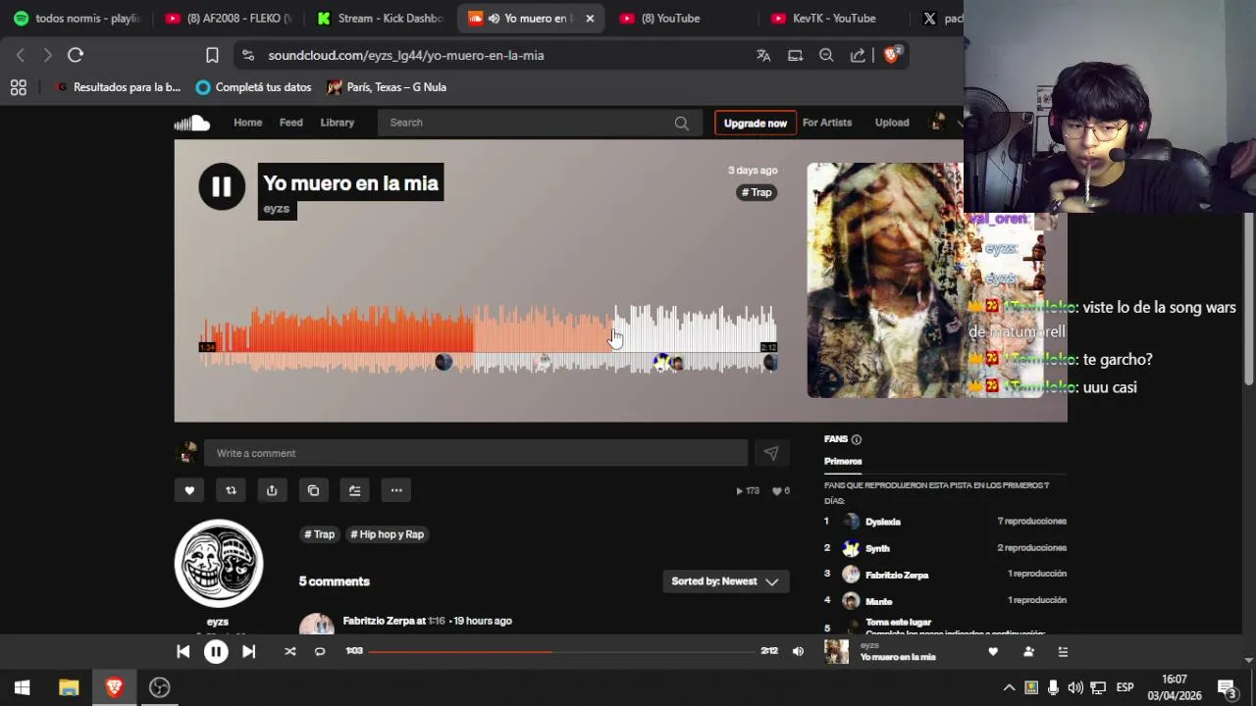Open the Upload link
This screenshot has height=706, width=1256.
click(x=892, y=123)
